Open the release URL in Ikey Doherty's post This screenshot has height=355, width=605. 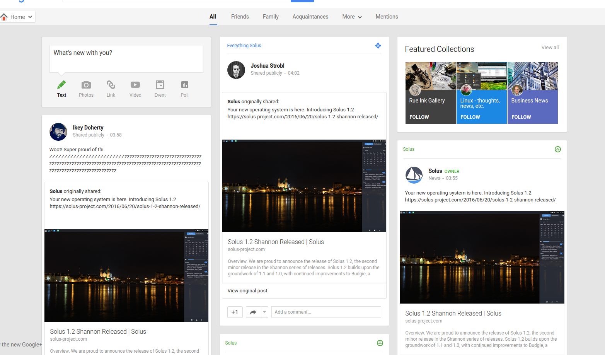click(x=125, y=207)
